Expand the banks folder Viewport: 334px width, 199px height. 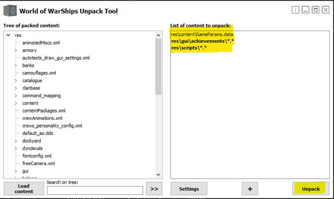pyautogui.click(x=16, y=66)
